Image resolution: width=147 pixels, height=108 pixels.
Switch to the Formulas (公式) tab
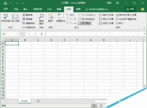point(49,9)
